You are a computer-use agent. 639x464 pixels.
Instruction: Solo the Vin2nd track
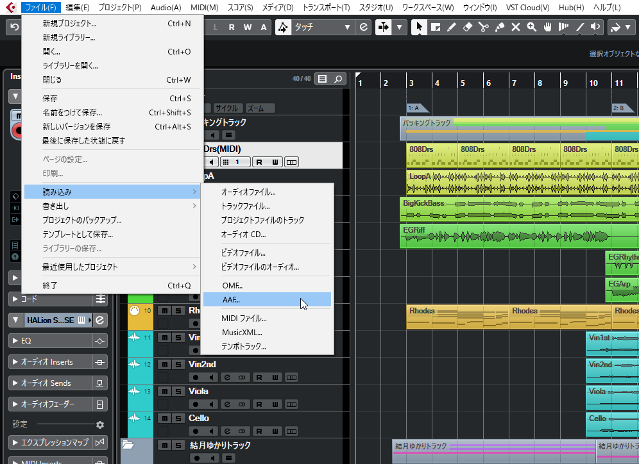coord(178,364)
